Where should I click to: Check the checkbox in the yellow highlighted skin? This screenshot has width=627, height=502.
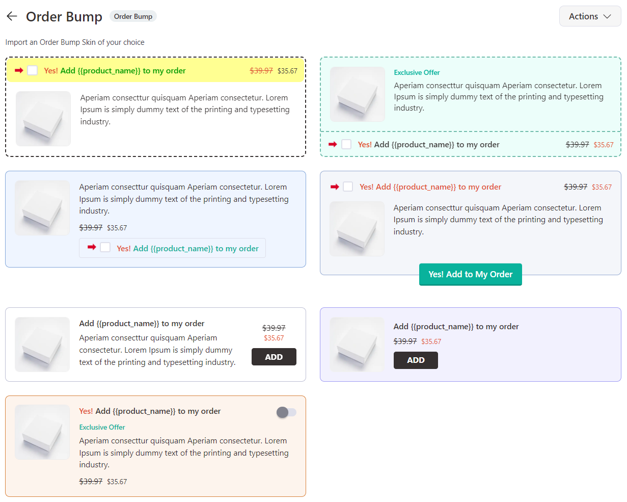click(x=32, y=70)
